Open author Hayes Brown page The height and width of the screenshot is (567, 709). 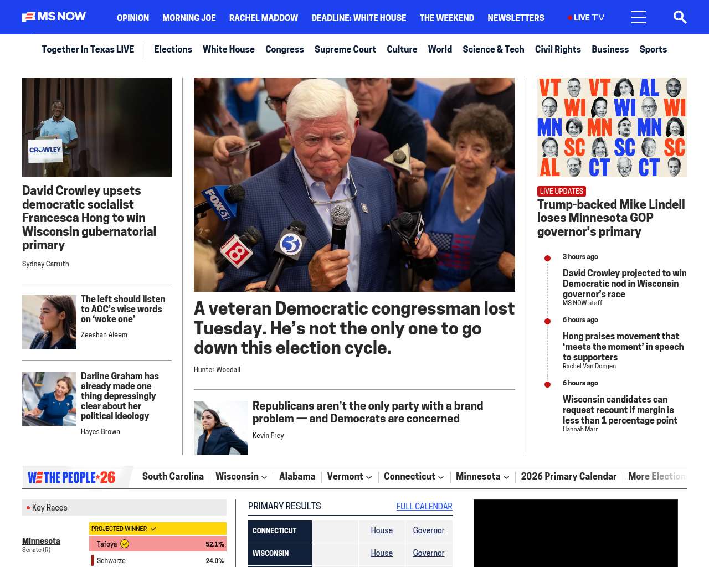[100, 432]
